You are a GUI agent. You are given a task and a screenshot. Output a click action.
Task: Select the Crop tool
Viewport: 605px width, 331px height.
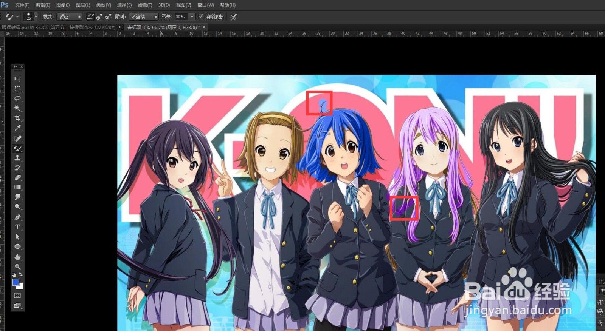coord(17,118)
